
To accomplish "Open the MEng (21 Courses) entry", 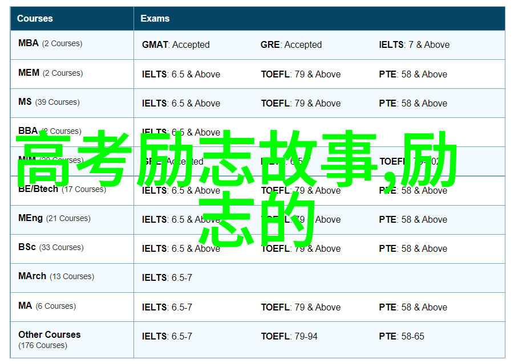I will click(x=54, y=218).
